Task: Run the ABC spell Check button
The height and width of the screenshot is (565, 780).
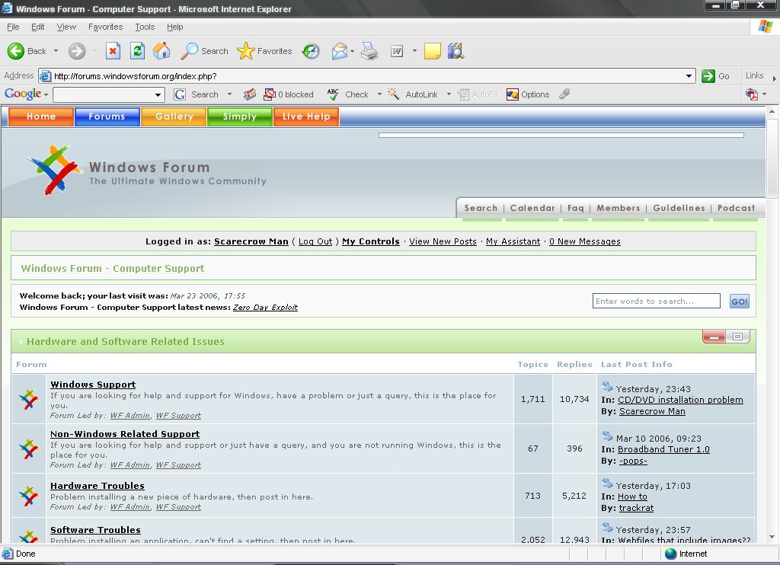Action: point(347,94)
